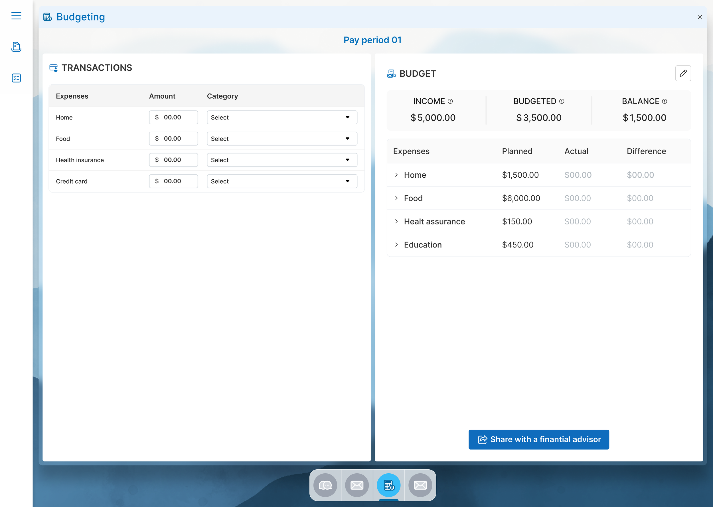Click the last envelope icon in dock
The width and height of the screenshot is (713, 507).
pos(420,485)
